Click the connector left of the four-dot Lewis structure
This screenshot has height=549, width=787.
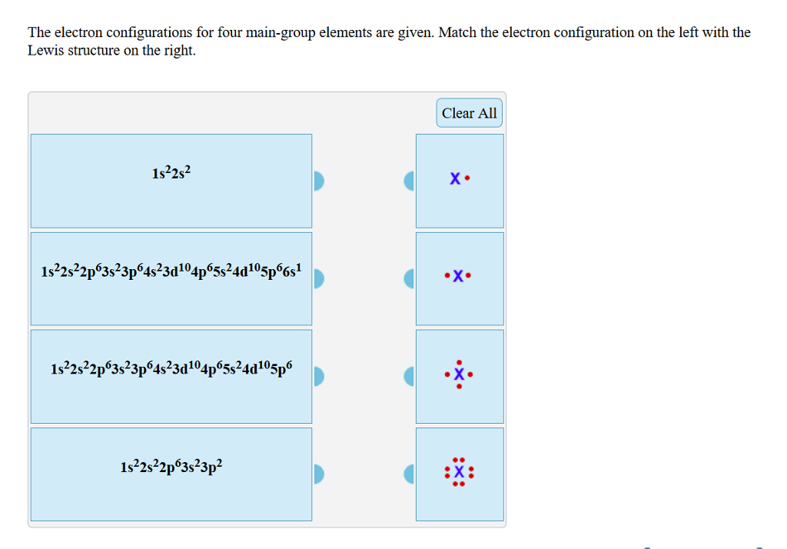pyautogui.click(x=410, y=376)
